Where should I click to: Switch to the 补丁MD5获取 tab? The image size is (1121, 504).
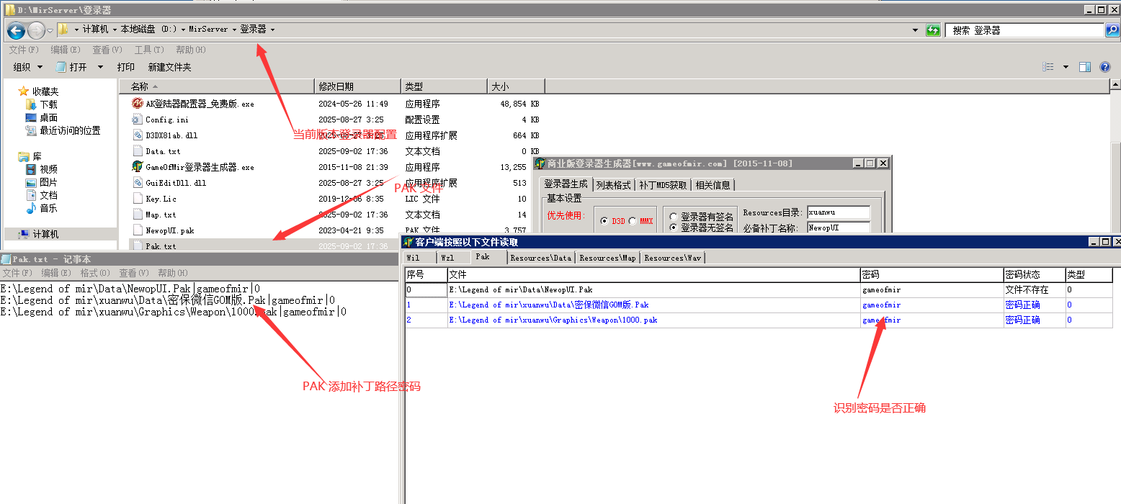tap(664, 185)
